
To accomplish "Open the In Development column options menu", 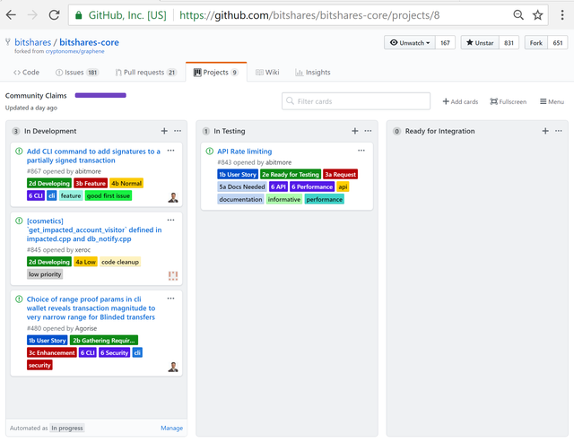I will [178, 131].
